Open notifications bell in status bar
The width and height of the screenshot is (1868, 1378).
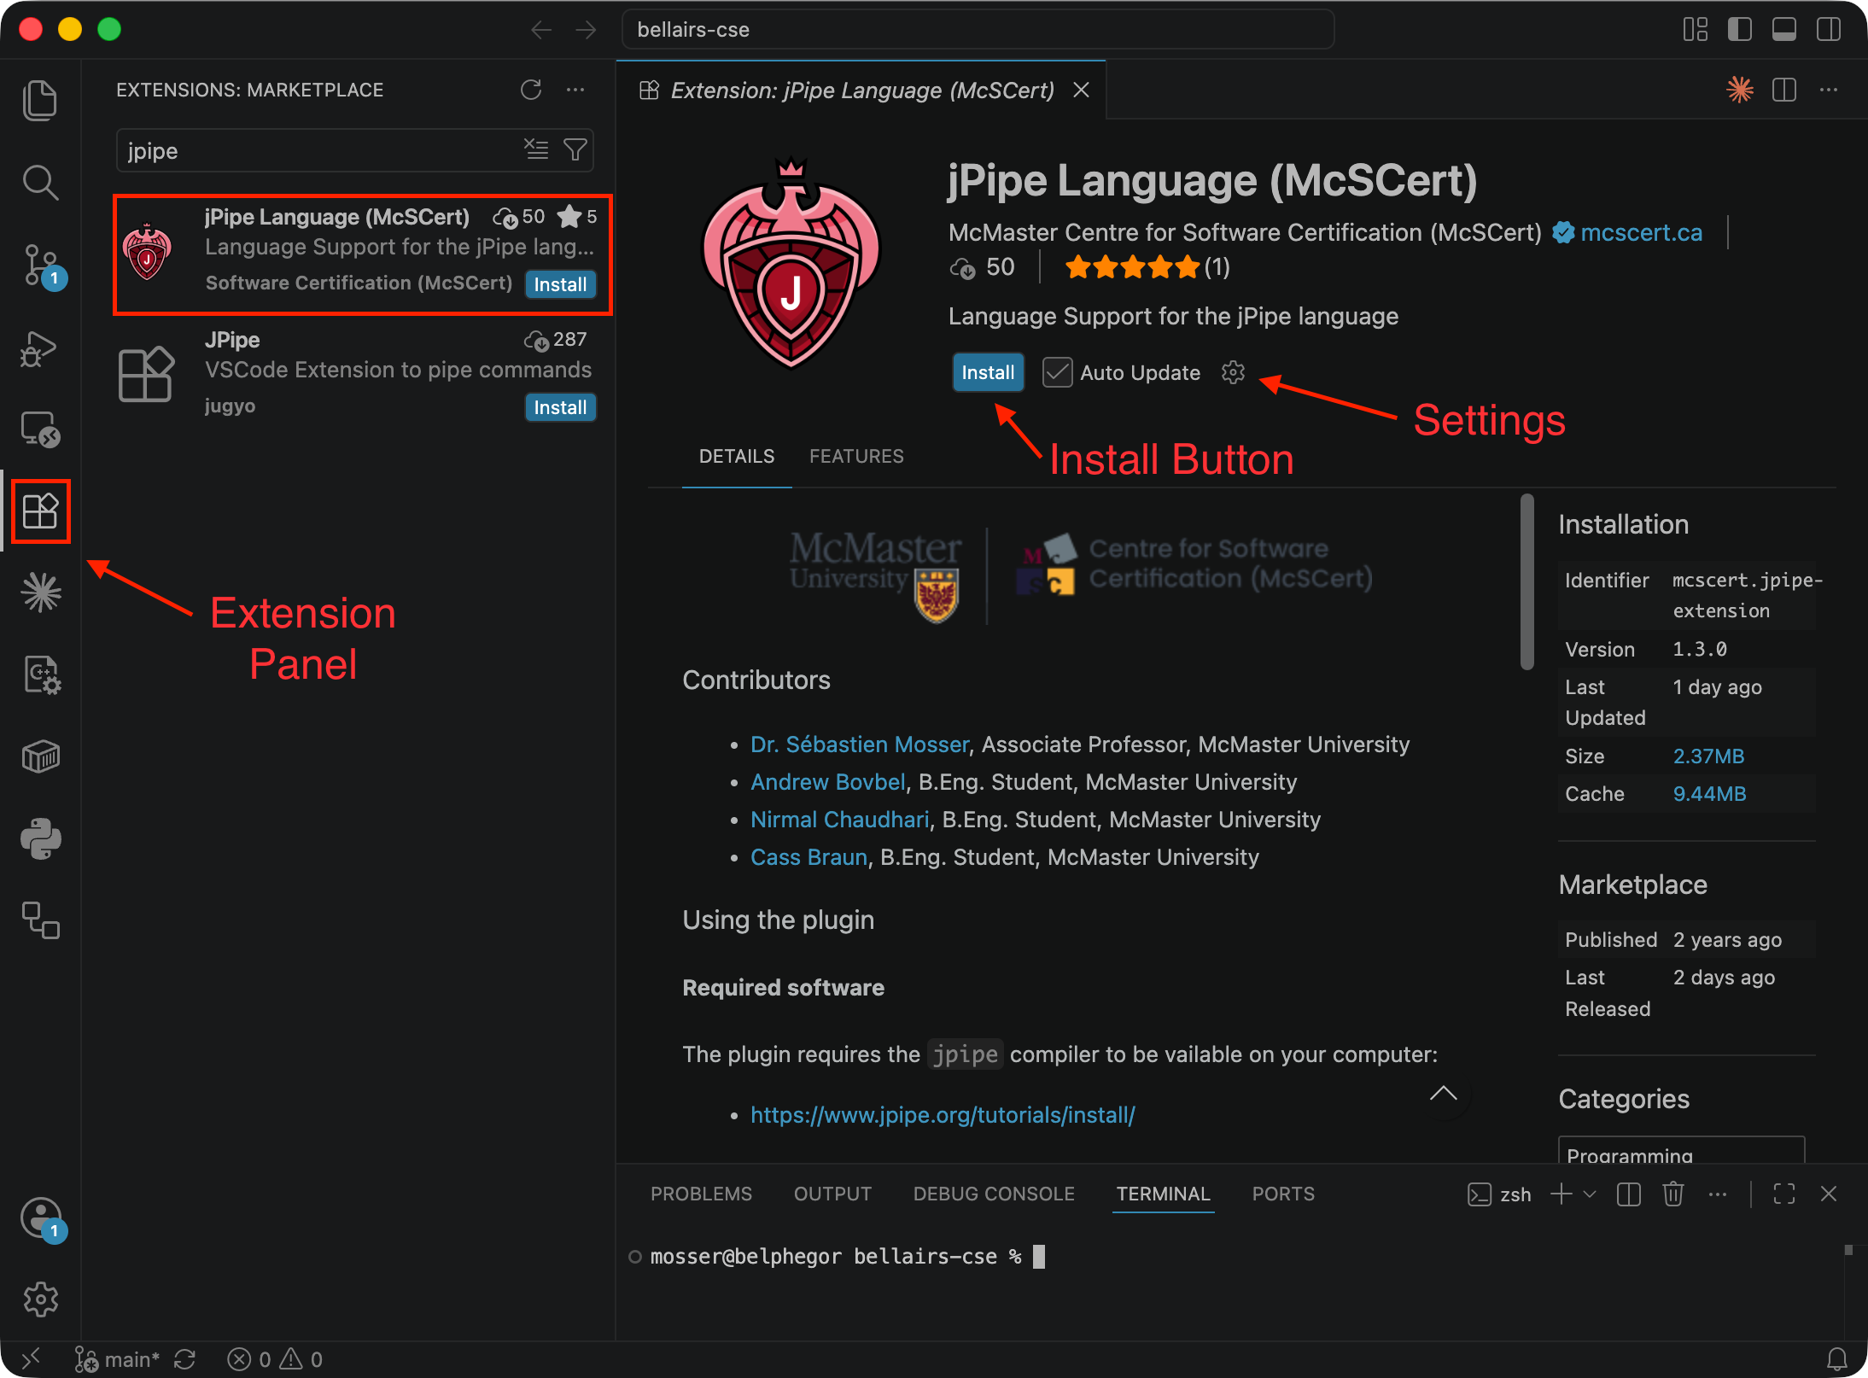tap(1837, 1359)
